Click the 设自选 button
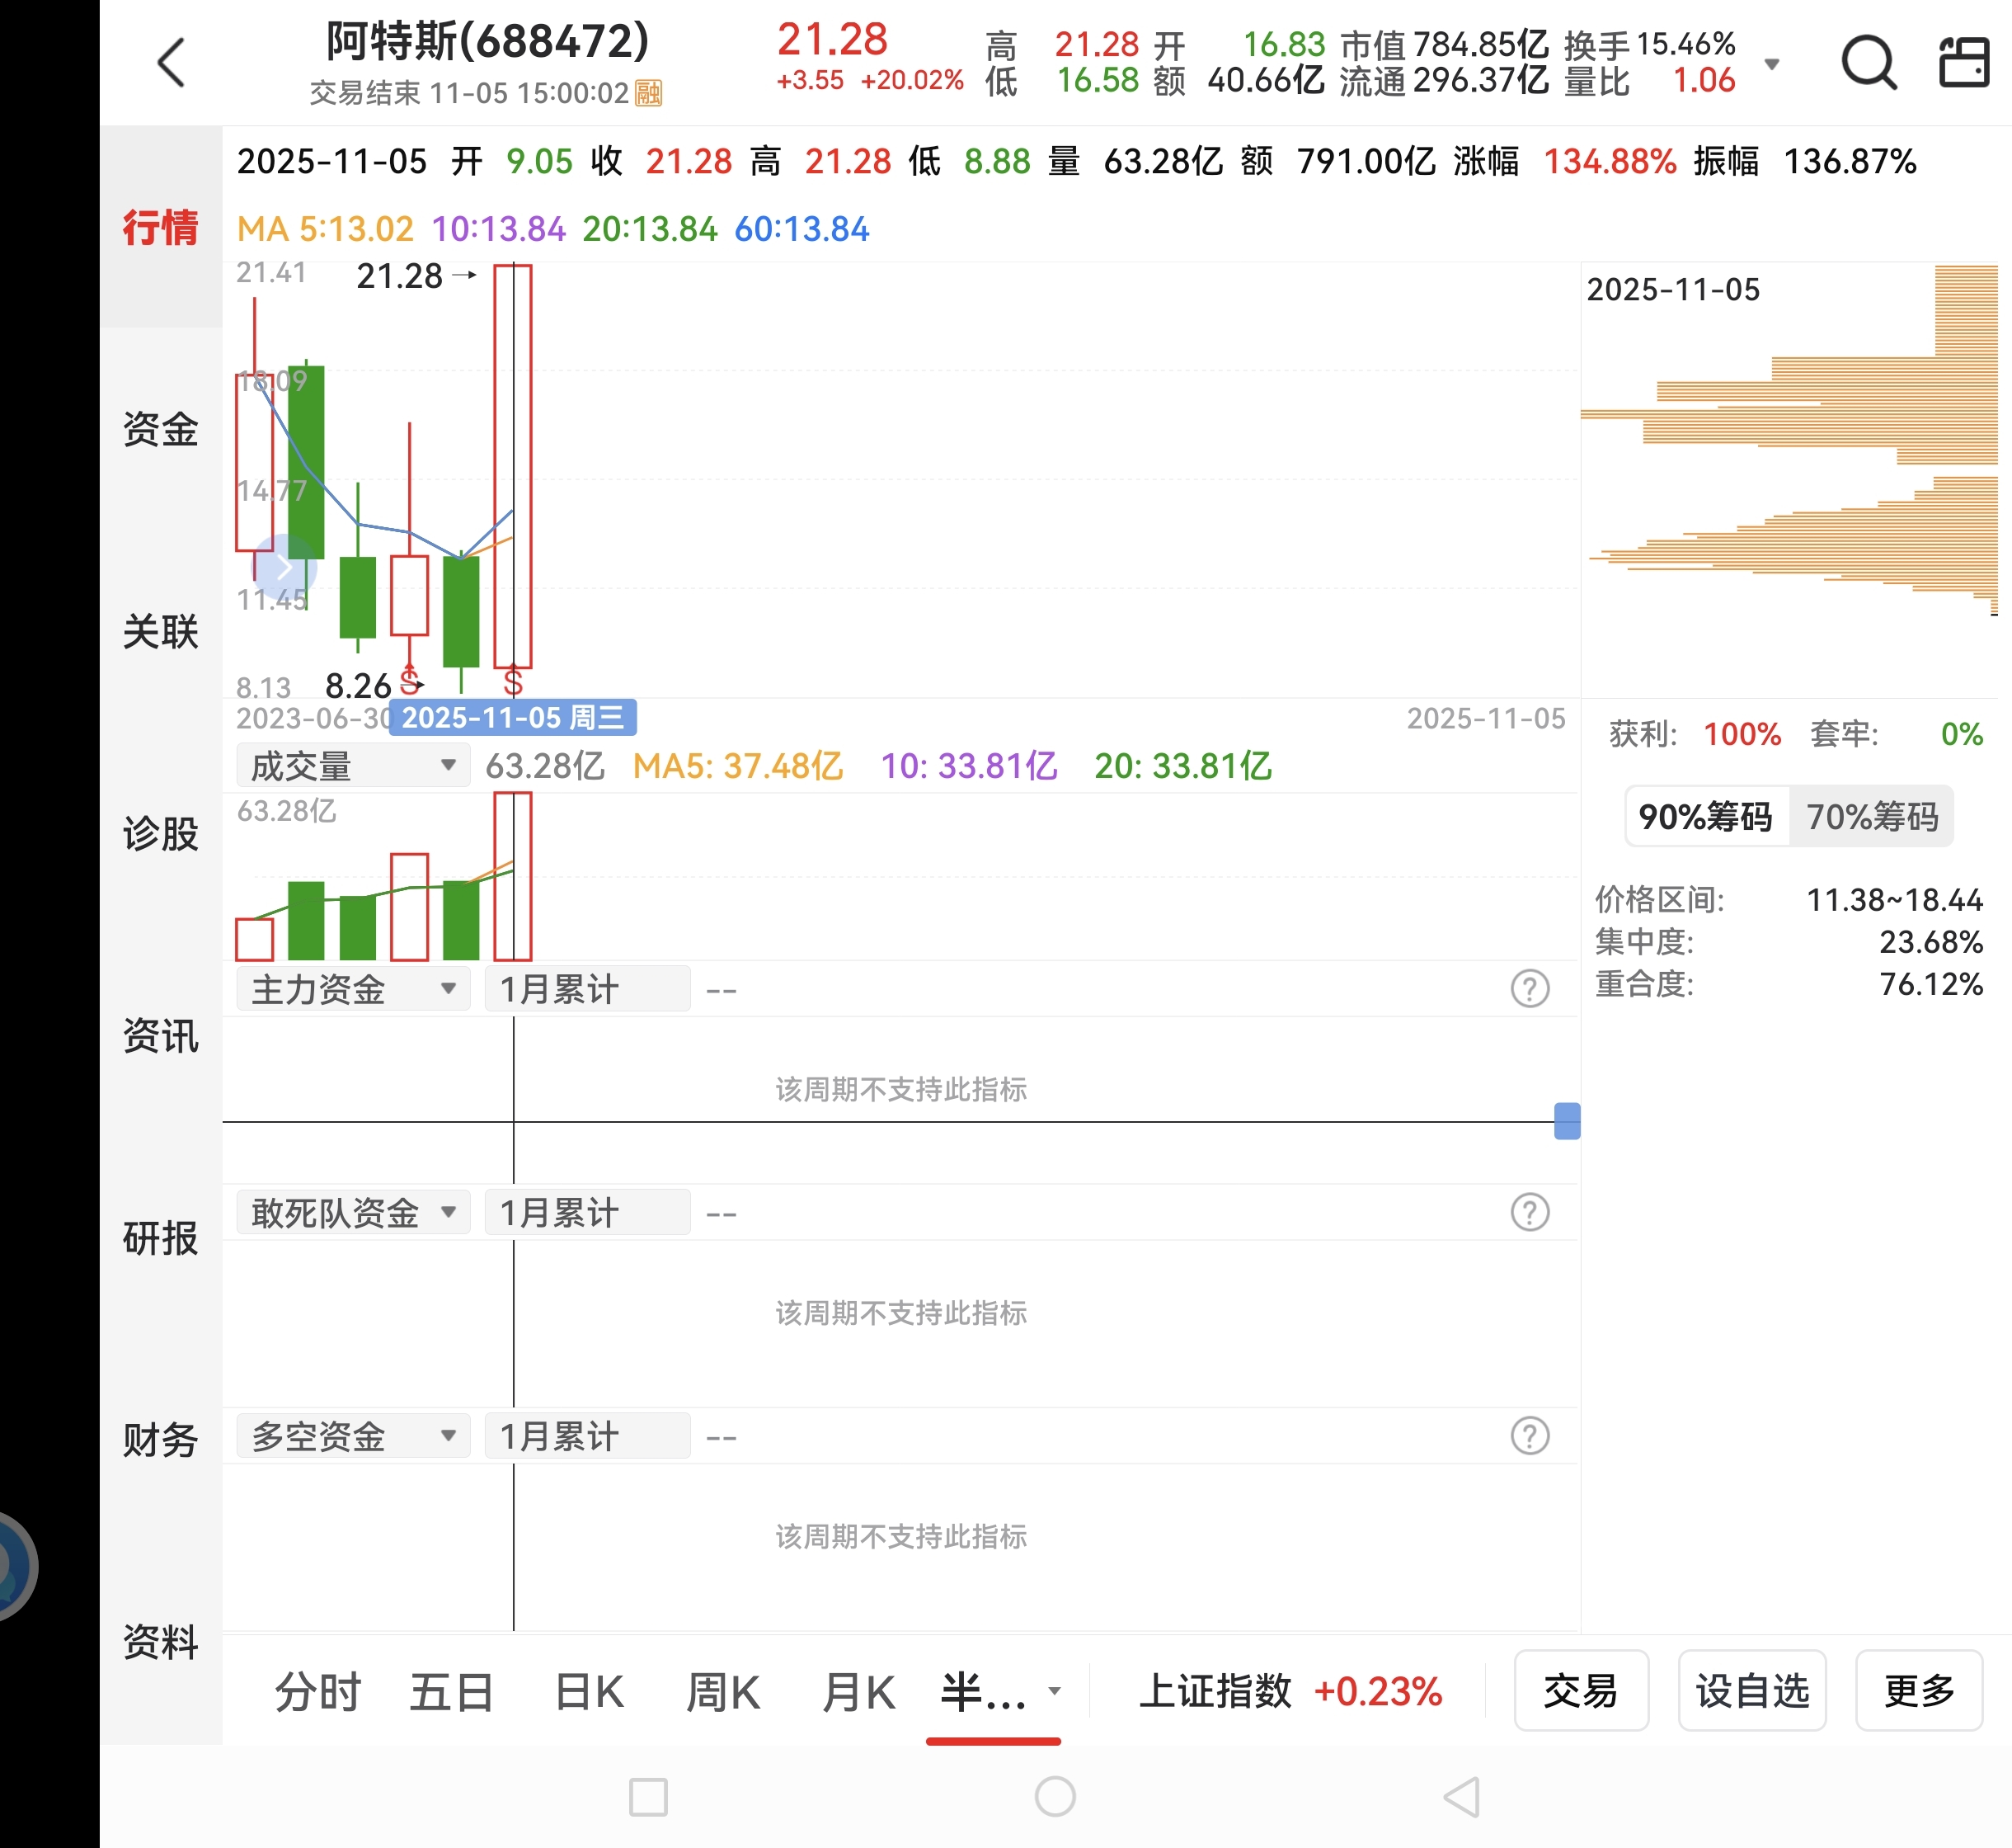 click(x=1751, y=1691)
